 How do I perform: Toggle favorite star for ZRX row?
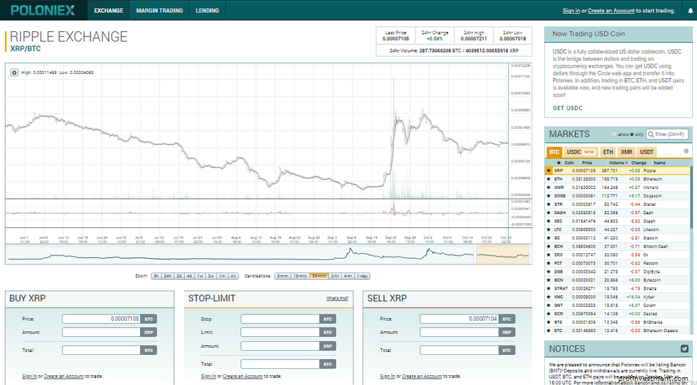click(549, 255)
